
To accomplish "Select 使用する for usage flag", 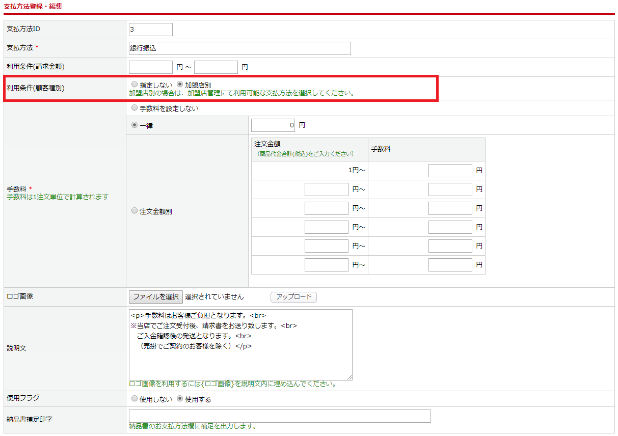I will click(180, 399).
